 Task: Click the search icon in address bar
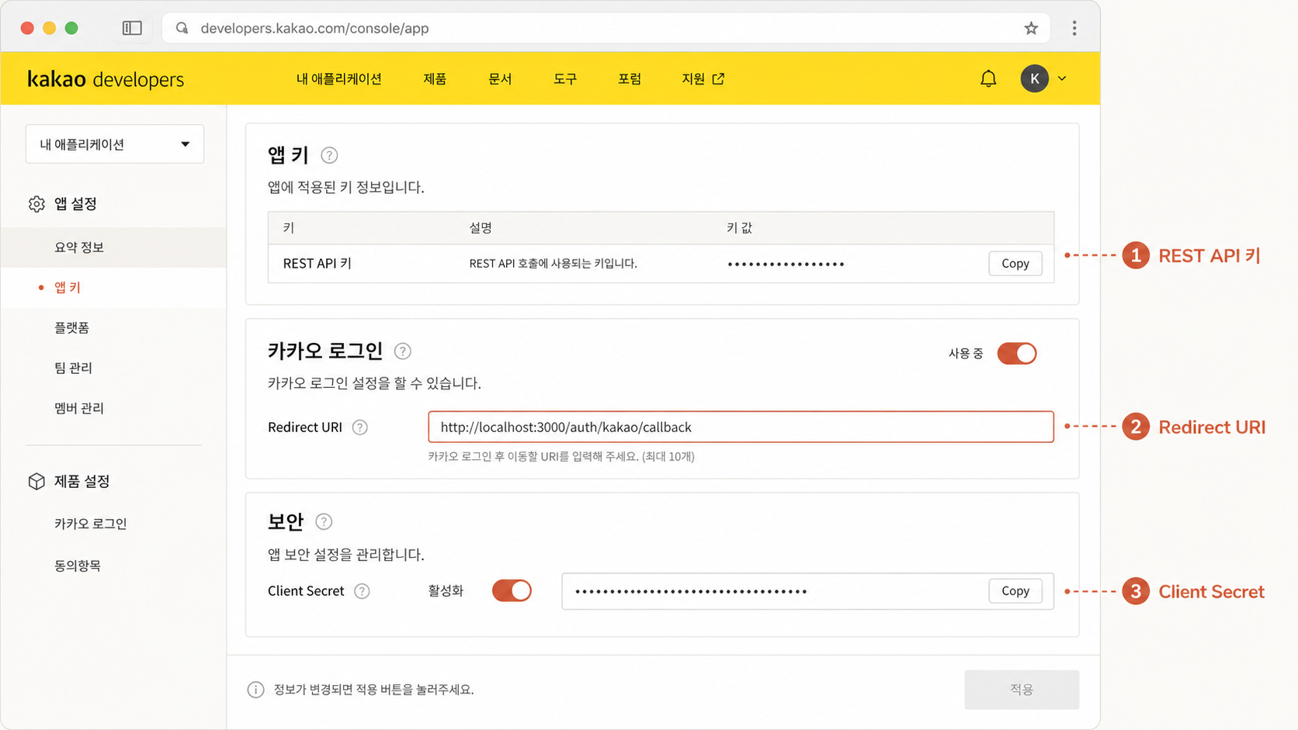182,28
